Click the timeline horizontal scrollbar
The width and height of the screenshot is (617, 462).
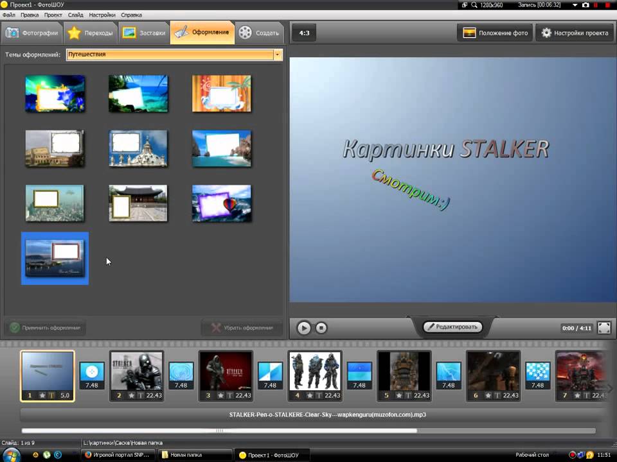point(219,431)
